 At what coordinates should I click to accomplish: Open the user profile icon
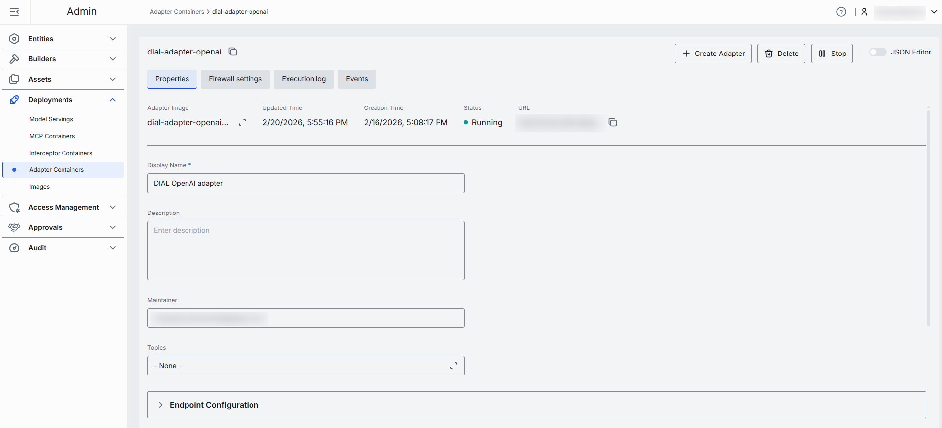864,12
